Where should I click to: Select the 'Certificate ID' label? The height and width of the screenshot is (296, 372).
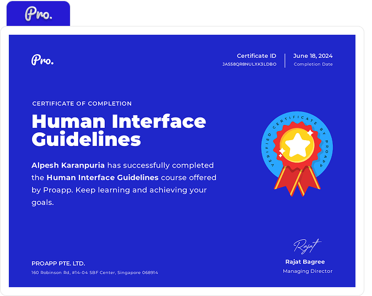point(256,56)
